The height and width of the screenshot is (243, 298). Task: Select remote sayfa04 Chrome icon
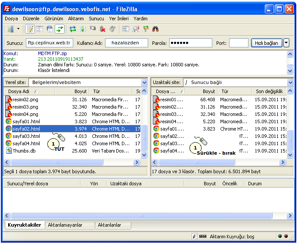pos(156,151)
